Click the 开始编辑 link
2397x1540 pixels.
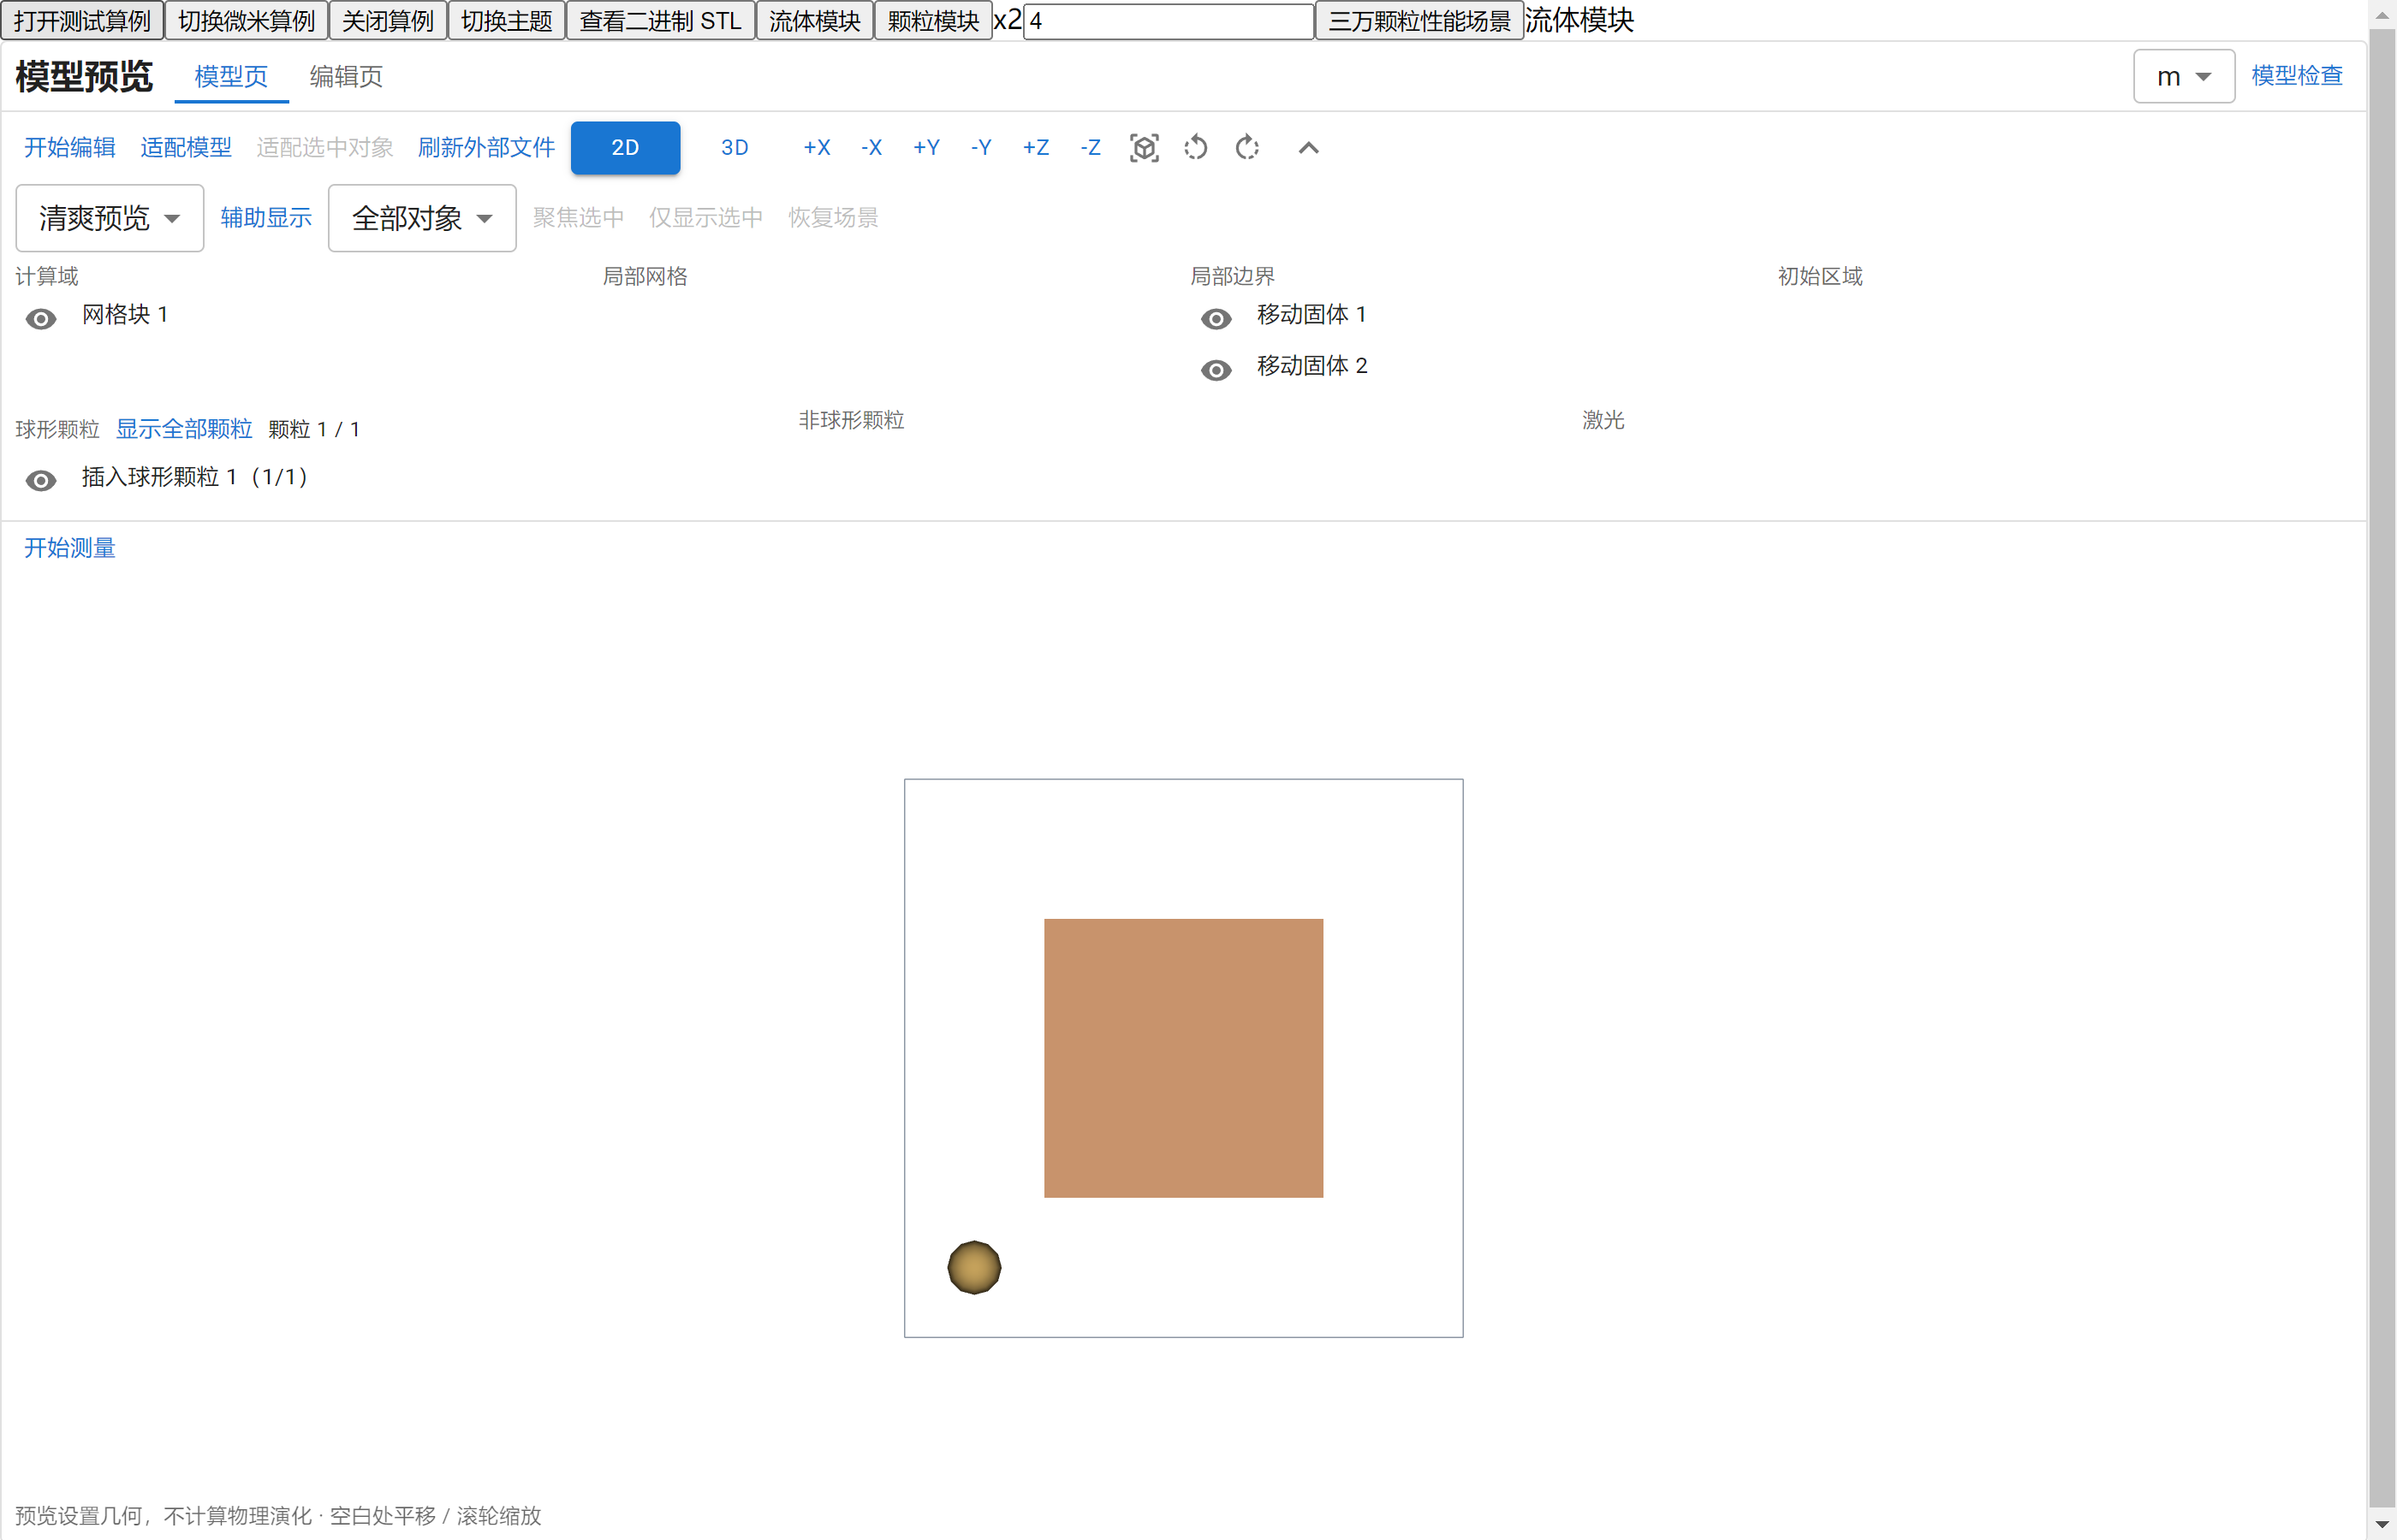pyautogui.click(x=70, y=148)
